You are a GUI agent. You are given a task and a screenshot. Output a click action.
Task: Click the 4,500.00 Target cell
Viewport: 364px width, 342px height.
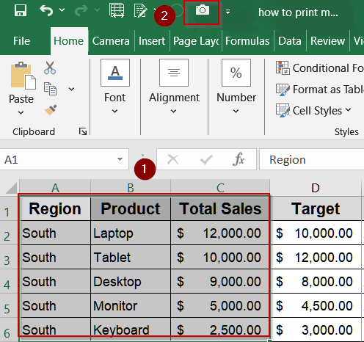pyautogui.click(x=316, y=305)
